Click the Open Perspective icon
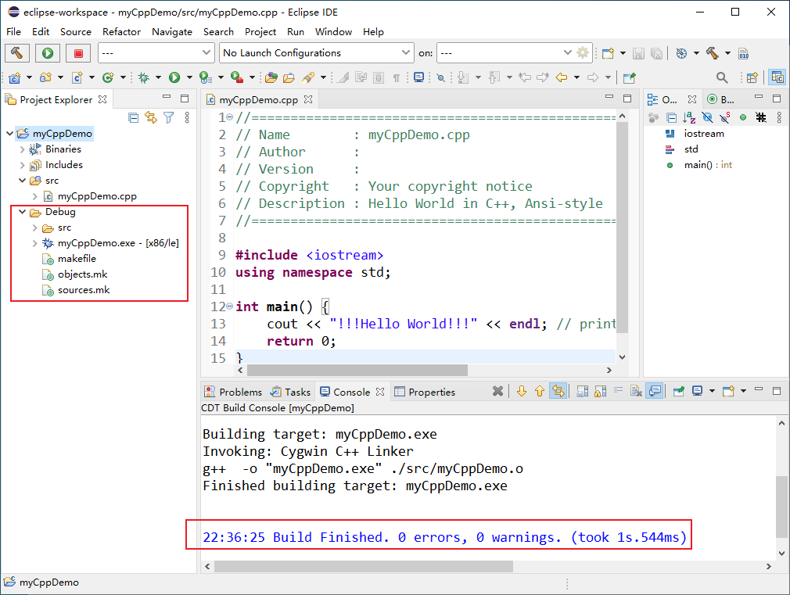Viewport: 790px width, 595px height. pos(752,77)
